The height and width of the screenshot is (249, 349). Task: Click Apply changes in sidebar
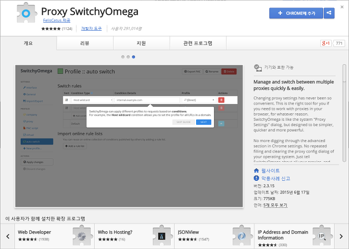point(37,162)
